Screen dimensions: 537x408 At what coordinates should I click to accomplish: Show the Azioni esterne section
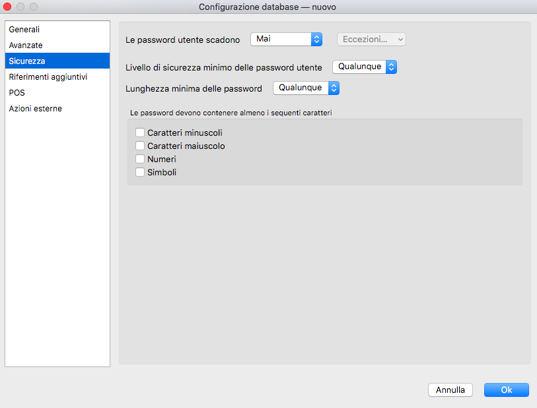tap(36, 109)
